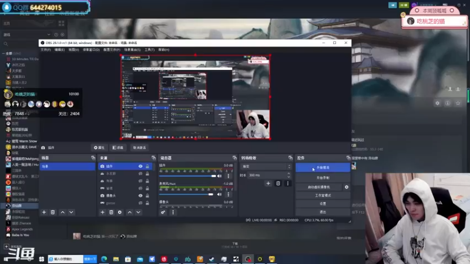Show the goose source eye icon
The height and width of the screenshot is (264, 470).
pyautogui.click(x=140, y=203)
